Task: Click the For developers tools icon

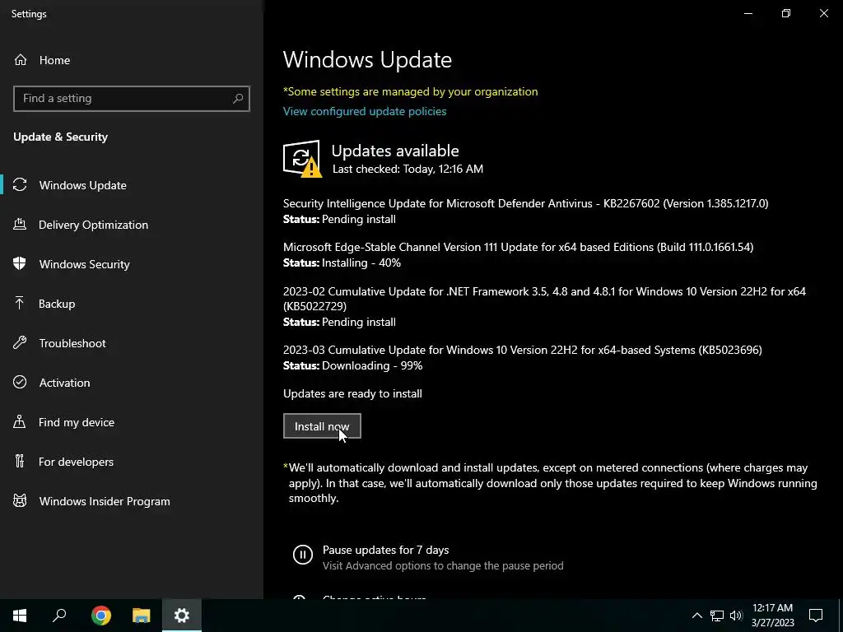Action: click(20, 461)
